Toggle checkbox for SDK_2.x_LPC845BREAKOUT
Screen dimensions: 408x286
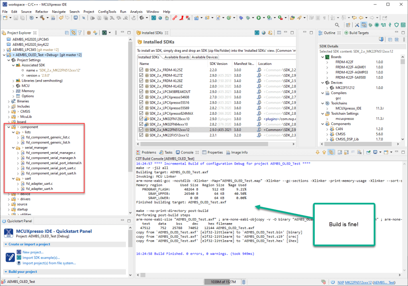click(x=141, y=92)
